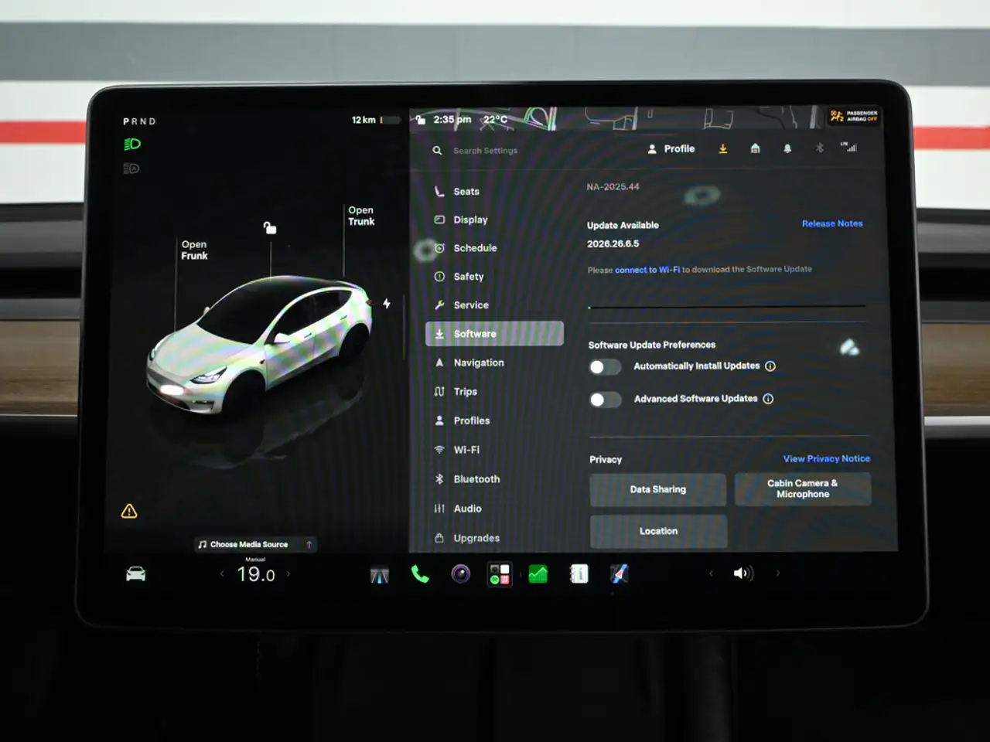Image resolution: width=990 pixels, height=742 pixels.
Task: Tap Open Trunk
Action: point(361,216)
